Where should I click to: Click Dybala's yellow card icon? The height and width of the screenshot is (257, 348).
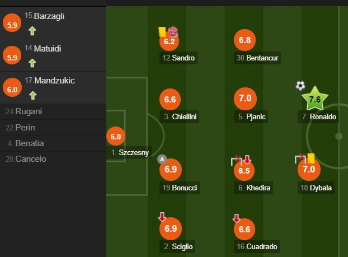pyautogui.click(x=311, y=158)
